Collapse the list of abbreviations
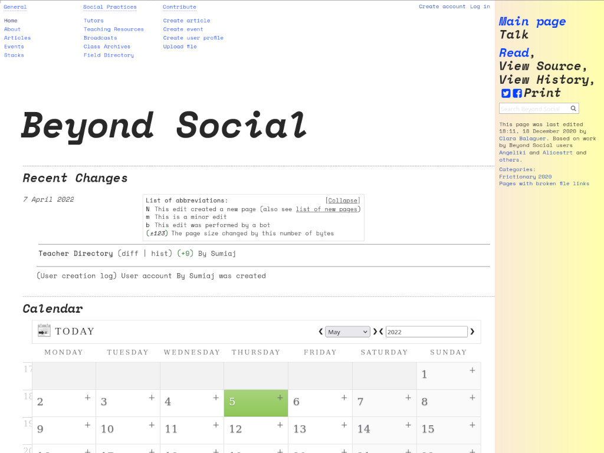Image resolution: width=604 pixels, height=453 pixels. click(x=342, y=201)
